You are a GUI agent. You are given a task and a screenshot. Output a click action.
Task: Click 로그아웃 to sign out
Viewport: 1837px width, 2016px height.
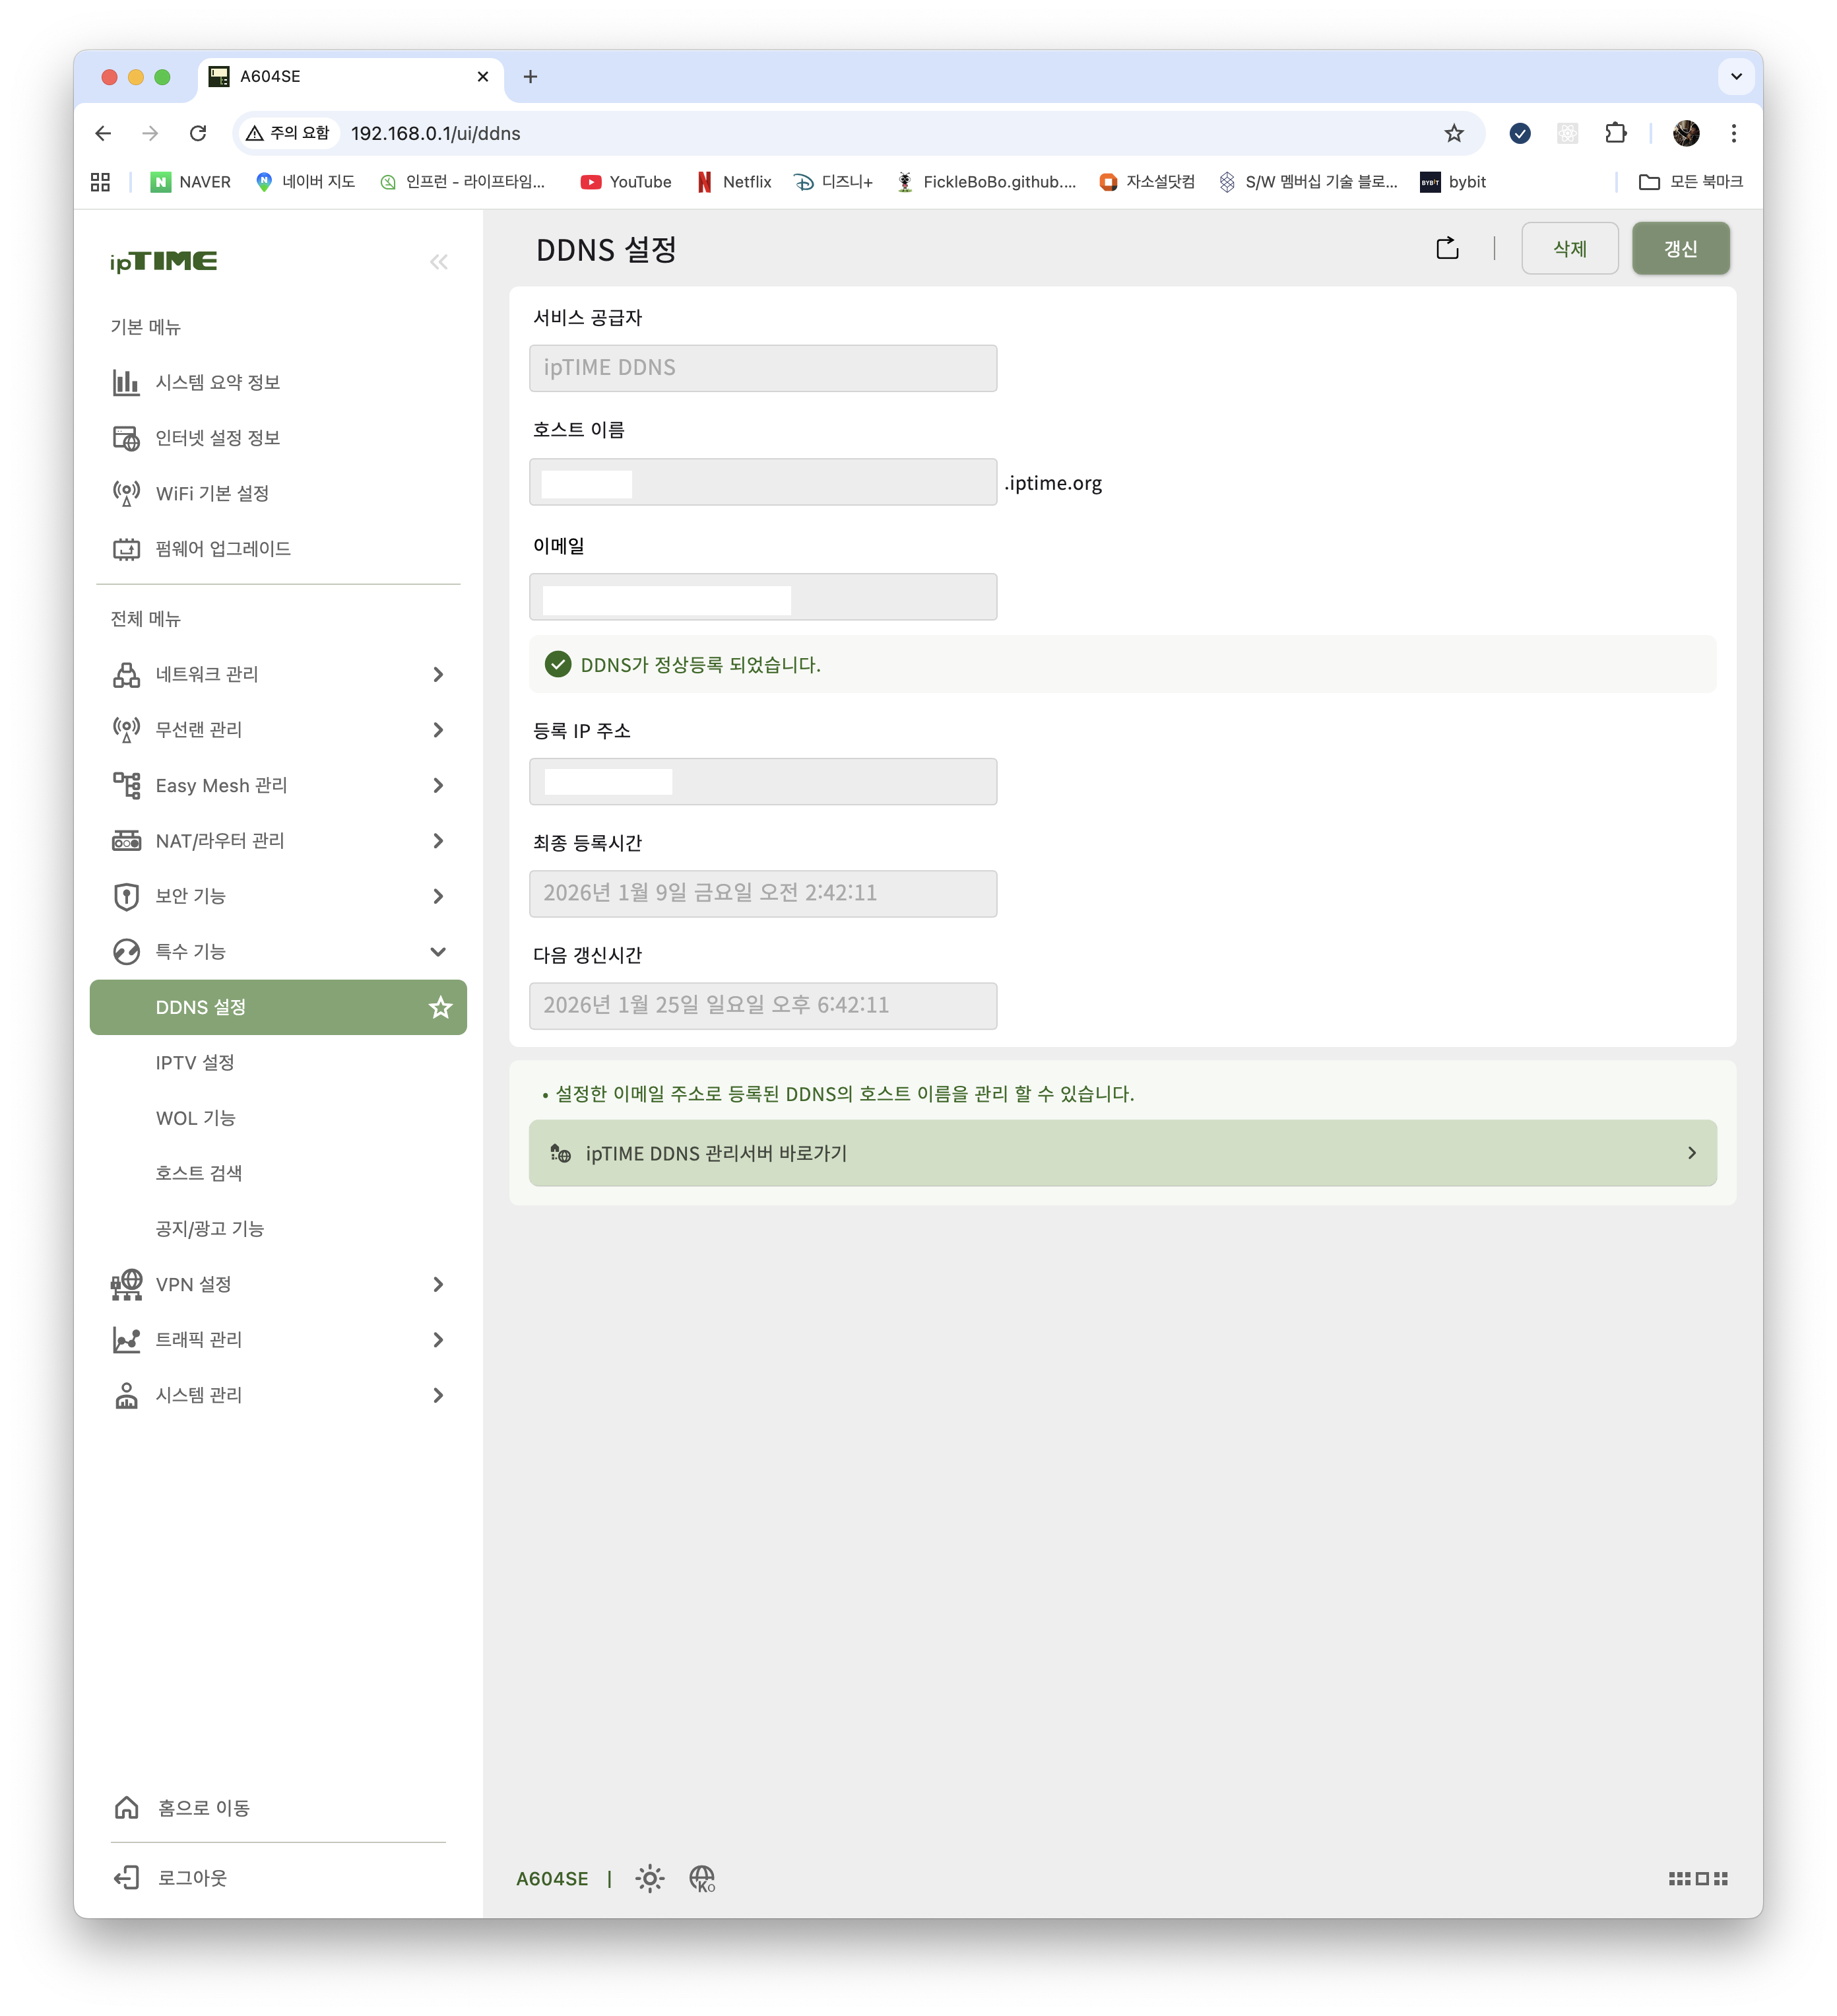tap(192, 1878)
